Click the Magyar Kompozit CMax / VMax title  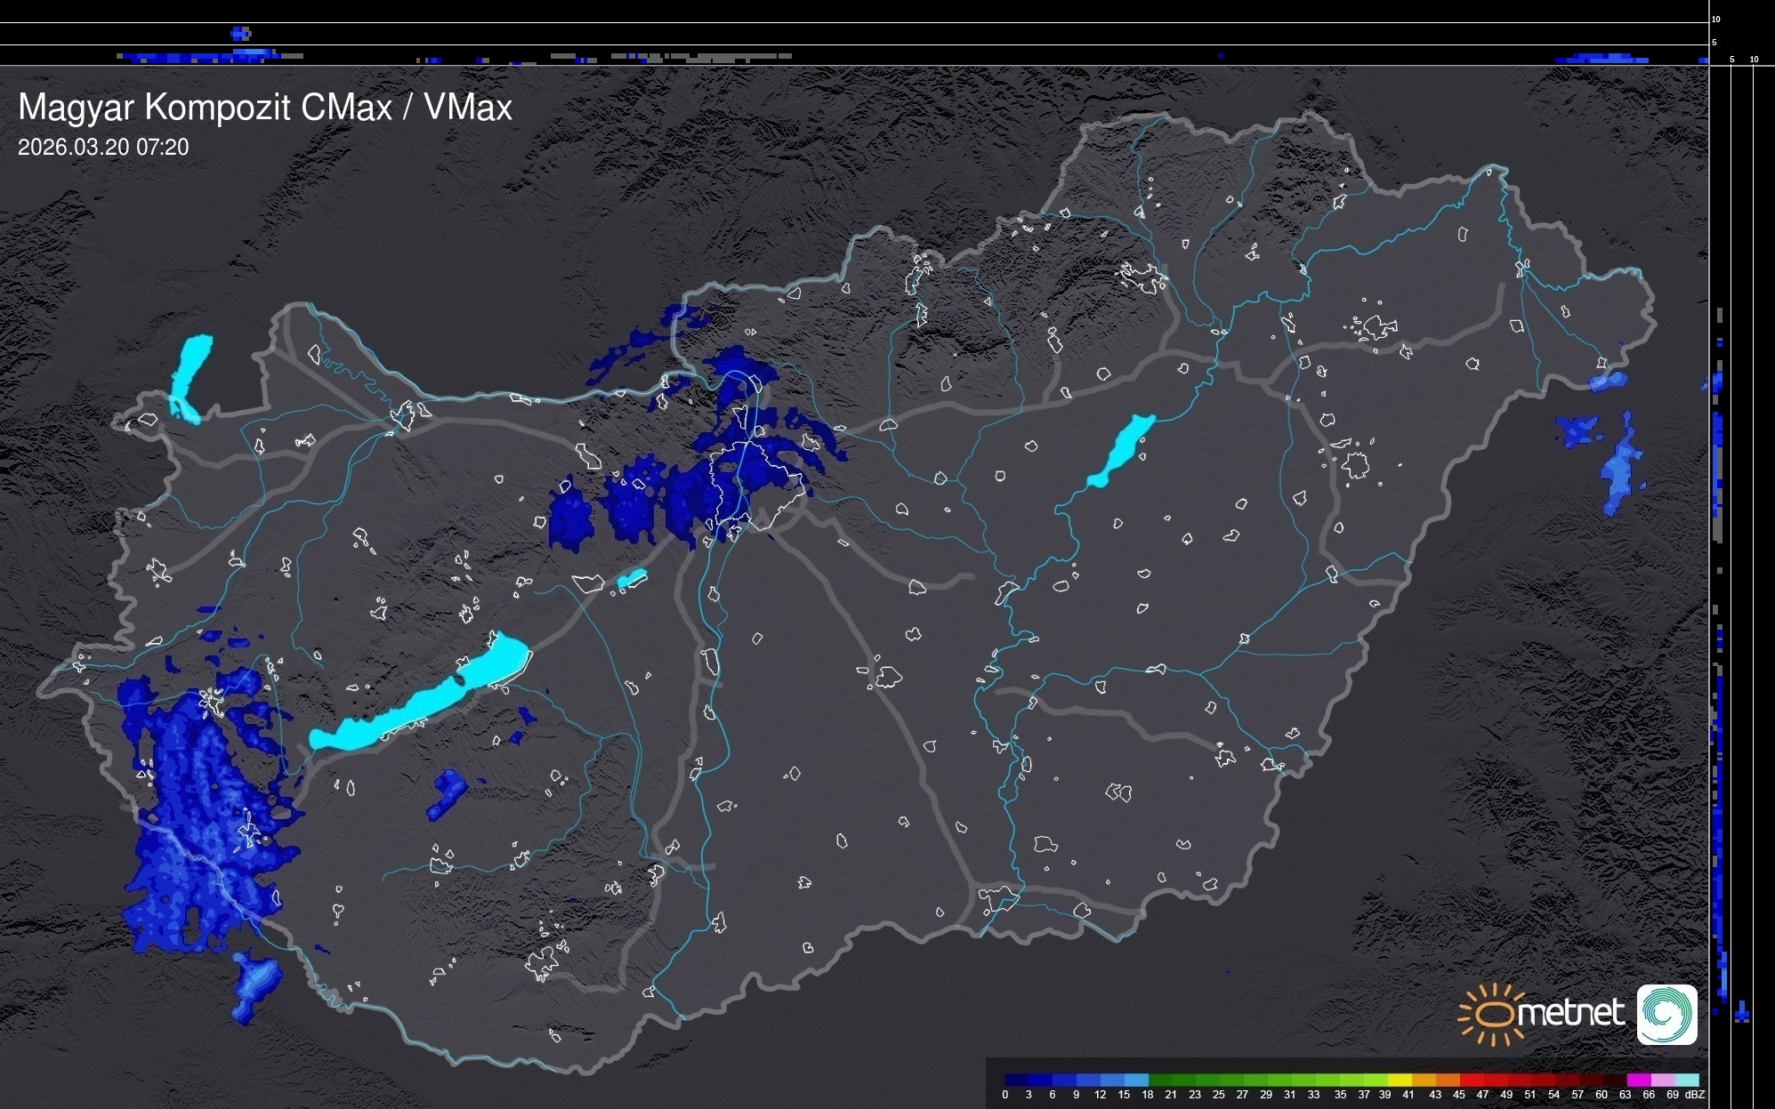pos(265,108)
